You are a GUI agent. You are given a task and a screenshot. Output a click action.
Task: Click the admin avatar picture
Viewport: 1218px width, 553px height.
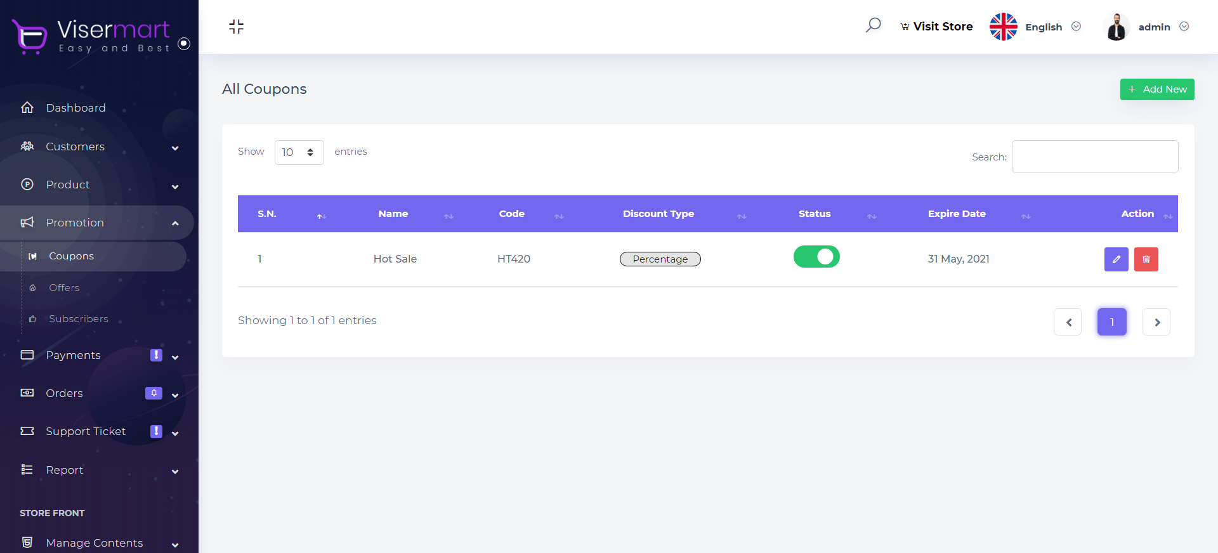1116,27
